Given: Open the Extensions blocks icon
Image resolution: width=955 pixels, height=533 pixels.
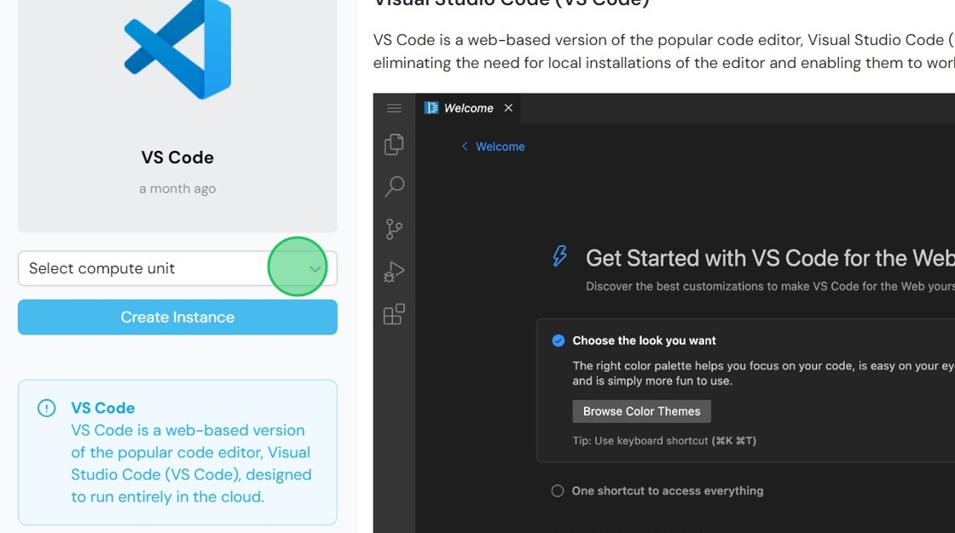Looking at the screenshot, I should click(394, 314).
